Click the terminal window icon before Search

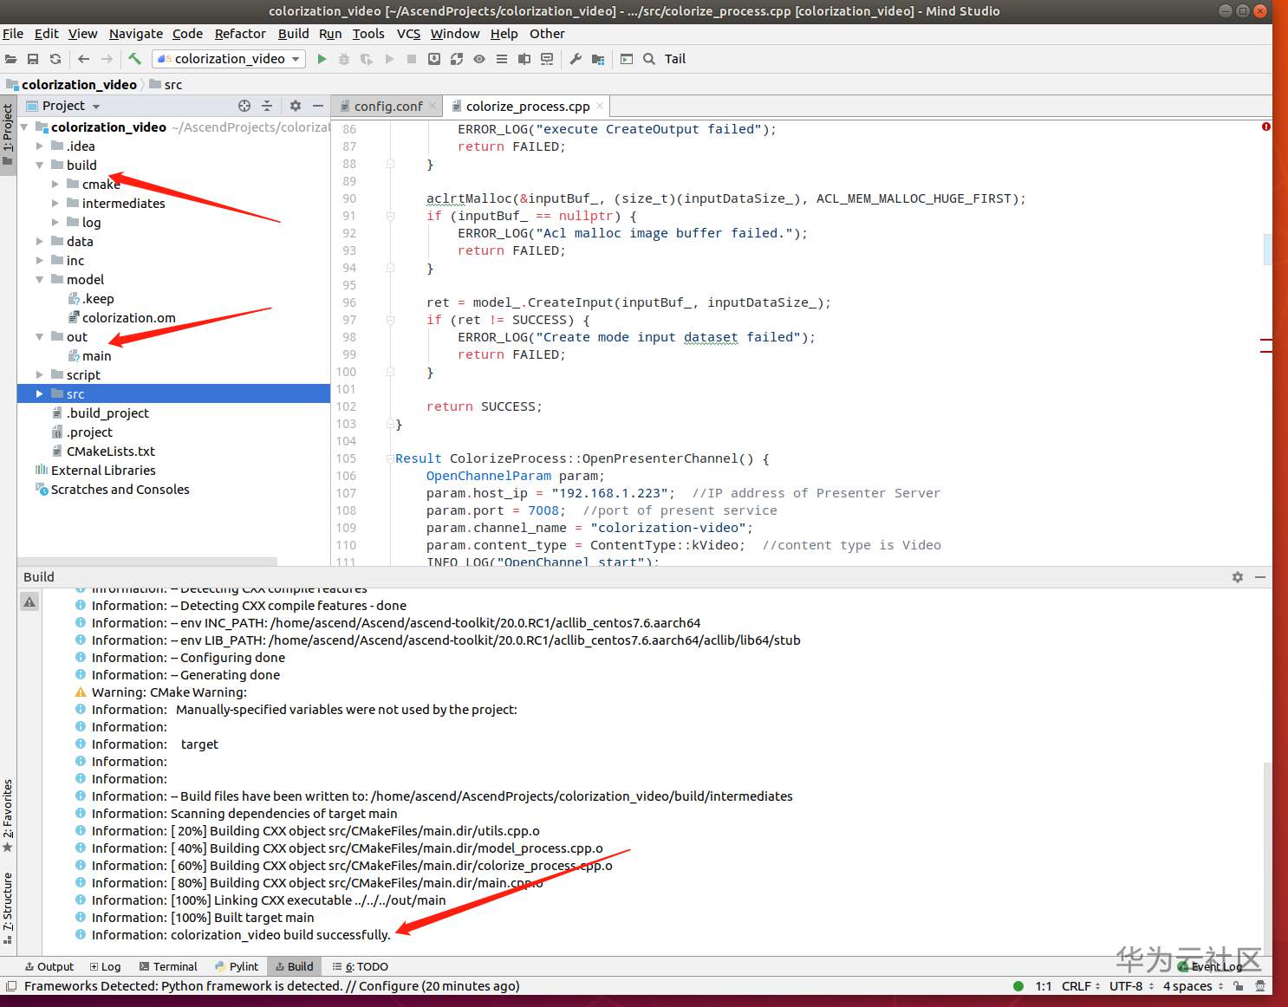click(x=627, y=59)
